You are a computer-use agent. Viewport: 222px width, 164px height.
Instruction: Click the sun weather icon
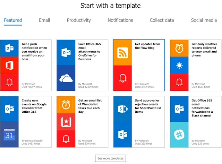pyautogui.click(x=179, y=65)
